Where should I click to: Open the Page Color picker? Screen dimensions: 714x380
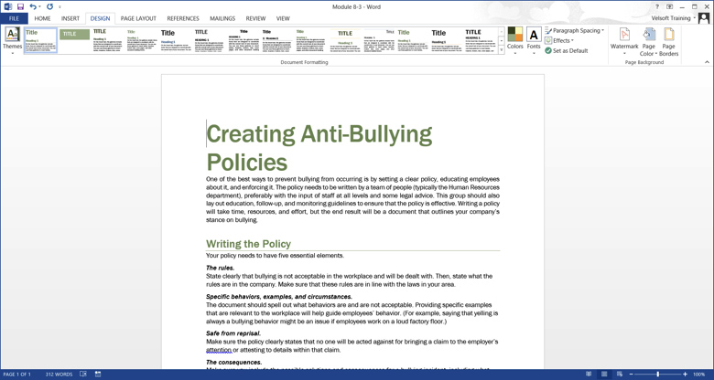point(648,40)
